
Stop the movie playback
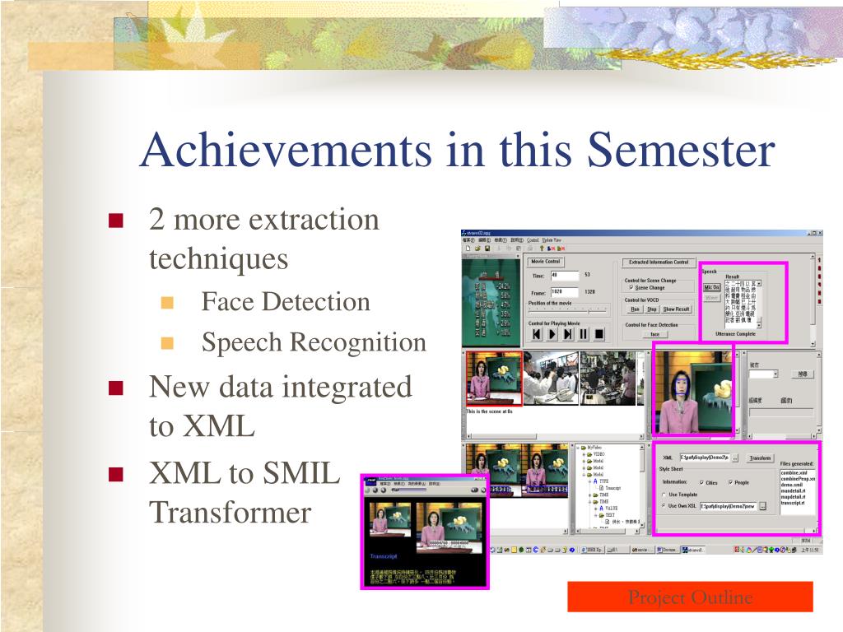599,334
